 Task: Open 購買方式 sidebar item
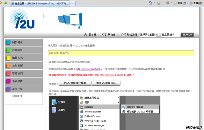click(24, 58)
